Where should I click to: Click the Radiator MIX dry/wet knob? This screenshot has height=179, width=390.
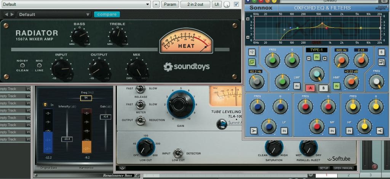pyautogui.click(x=137, y=69)
